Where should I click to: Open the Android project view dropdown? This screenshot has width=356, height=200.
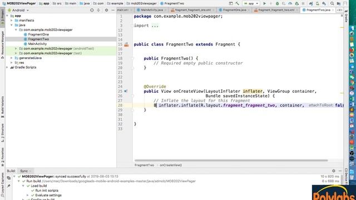click(x=18, y=10)
